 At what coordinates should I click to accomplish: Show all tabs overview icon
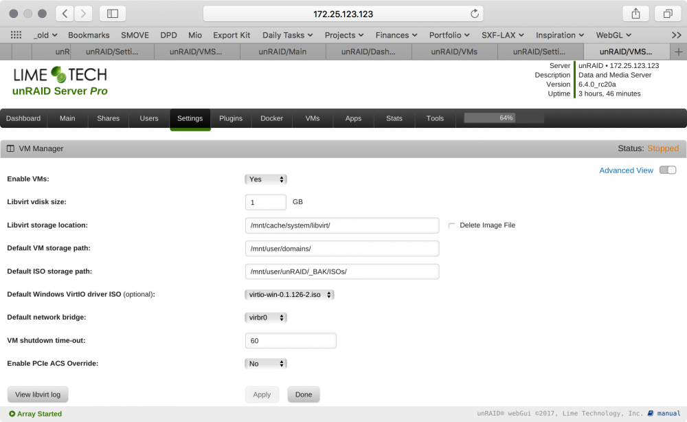[668, 14]
